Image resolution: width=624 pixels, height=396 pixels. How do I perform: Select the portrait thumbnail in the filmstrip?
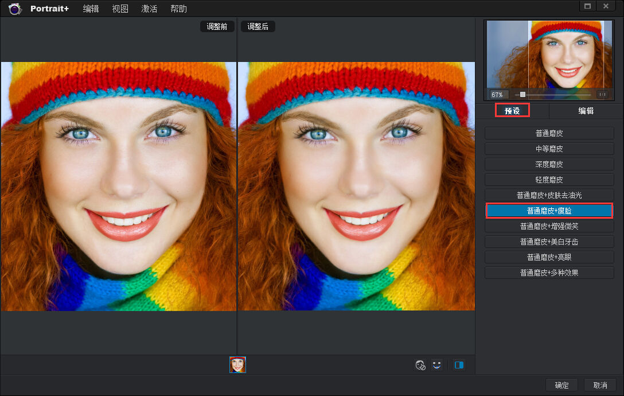(237, 364)
